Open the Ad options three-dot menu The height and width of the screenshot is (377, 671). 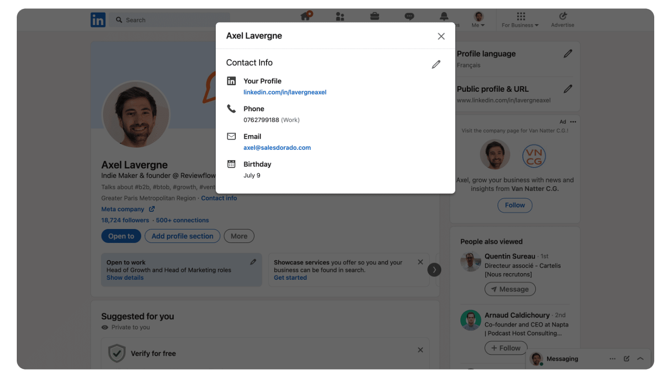pyautogui.click(x=573, y=122)
